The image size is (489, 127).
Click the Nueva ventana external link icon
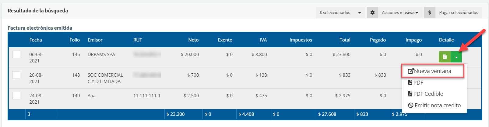point(411,71)
